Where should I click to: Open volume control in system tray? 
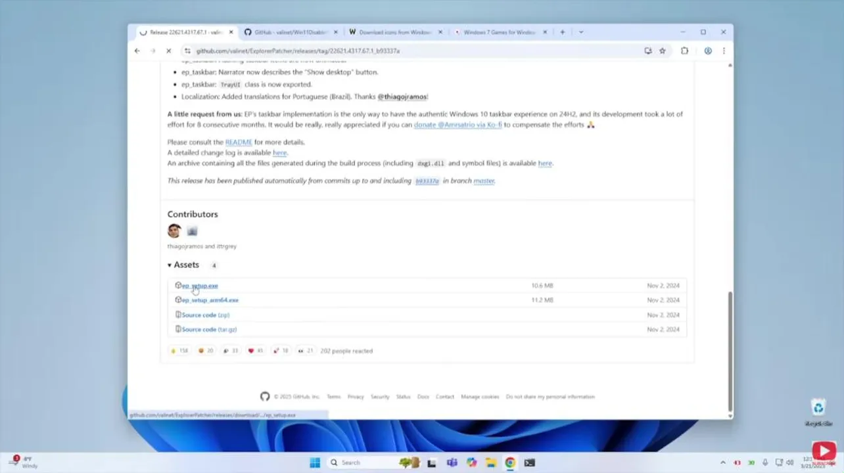791,462
